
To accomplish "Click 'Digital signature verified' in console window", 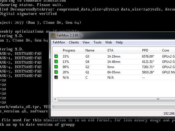I will click(28, 14).
